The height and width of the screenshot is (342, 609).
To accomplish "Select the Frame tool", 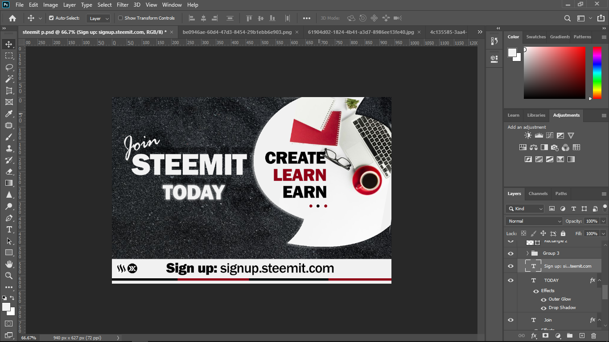I will pos(9,102).
